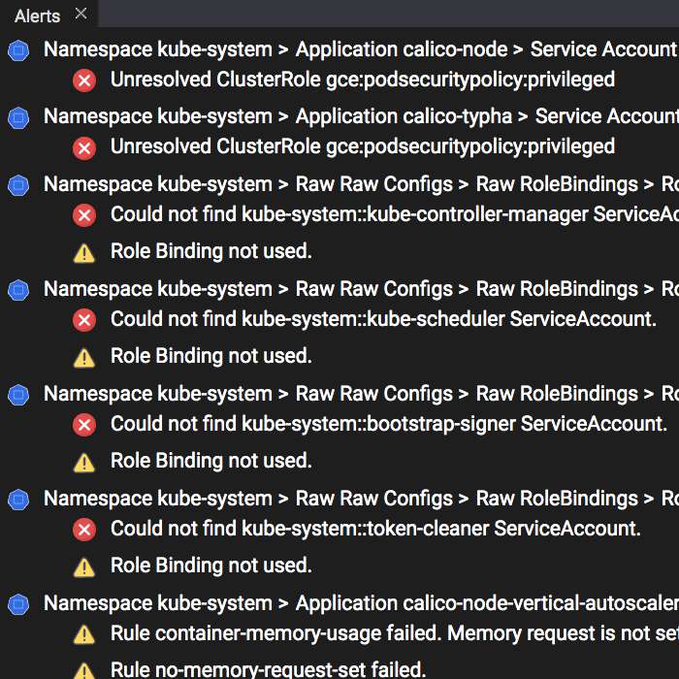Click warning triangle icon beside container-memory-usage rule

click(x=84, y=634)
